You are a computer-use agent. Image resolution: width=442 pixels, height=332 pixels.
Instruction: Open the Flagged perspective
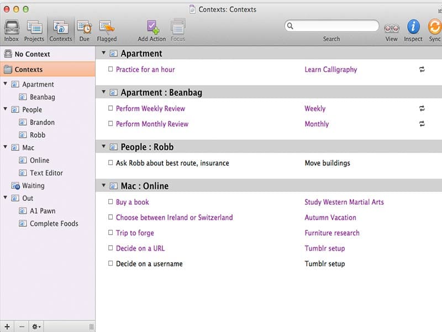coord(106,28)
